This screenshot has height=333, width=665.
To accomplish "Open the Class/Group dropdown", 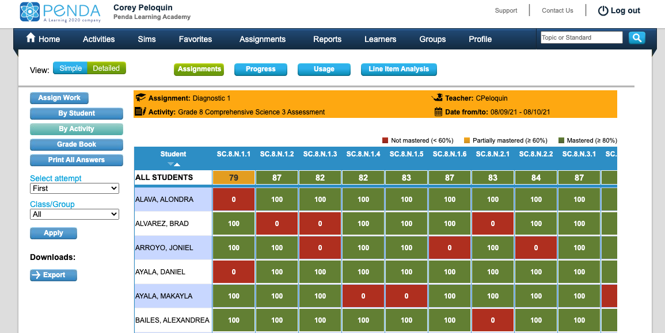I will coord(75,215).
